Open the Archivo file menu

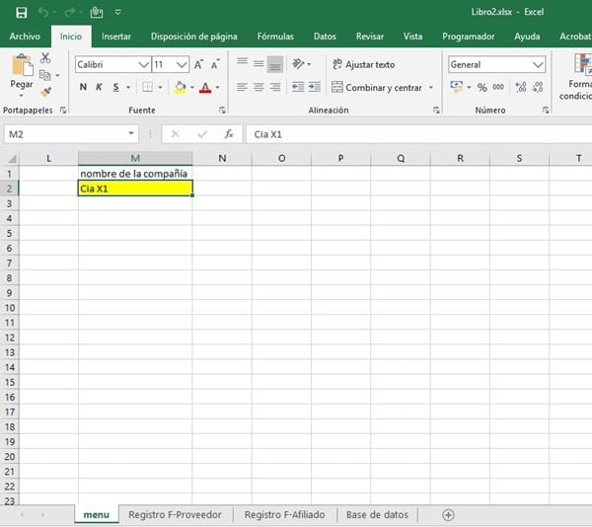[x=25, y=37]
